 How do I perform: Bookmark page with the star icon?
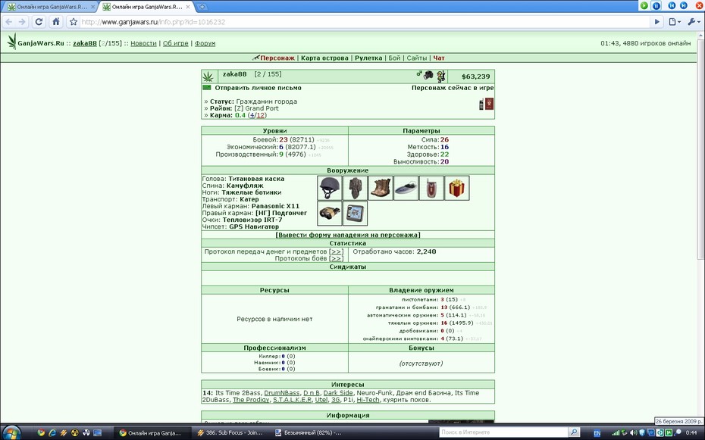point(74,21)
